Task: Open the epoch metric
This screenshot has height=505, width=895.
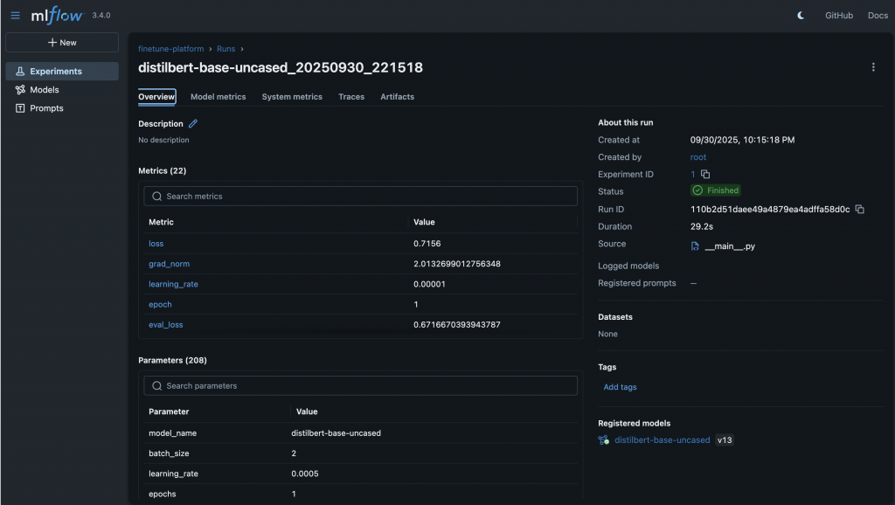Action: point(160,305)
